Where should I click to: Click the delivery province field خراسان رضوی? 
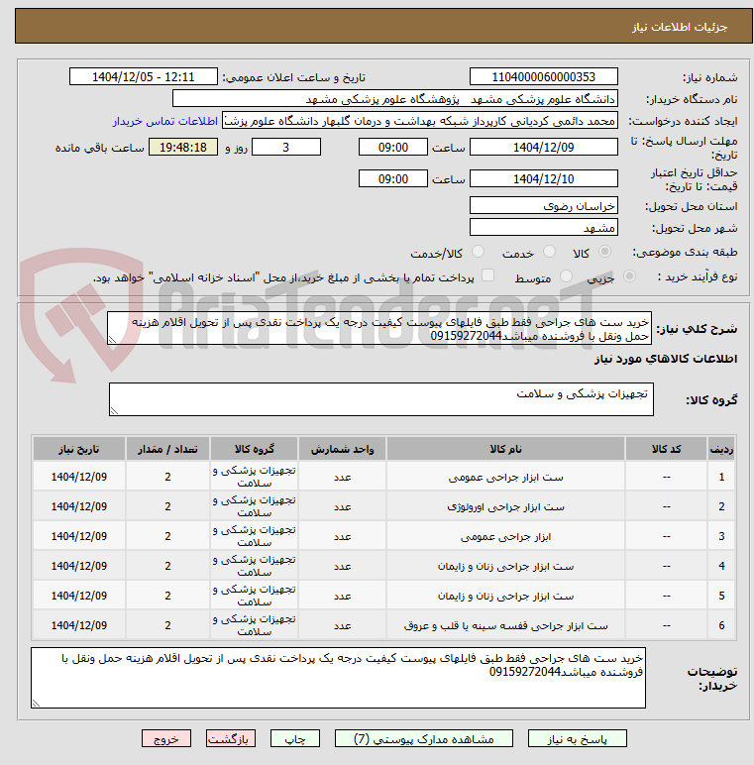point(544,206)
